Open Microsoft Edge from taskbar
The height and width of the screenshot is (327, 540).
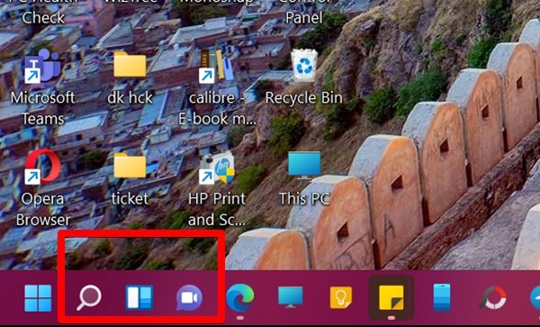(240, 297)
